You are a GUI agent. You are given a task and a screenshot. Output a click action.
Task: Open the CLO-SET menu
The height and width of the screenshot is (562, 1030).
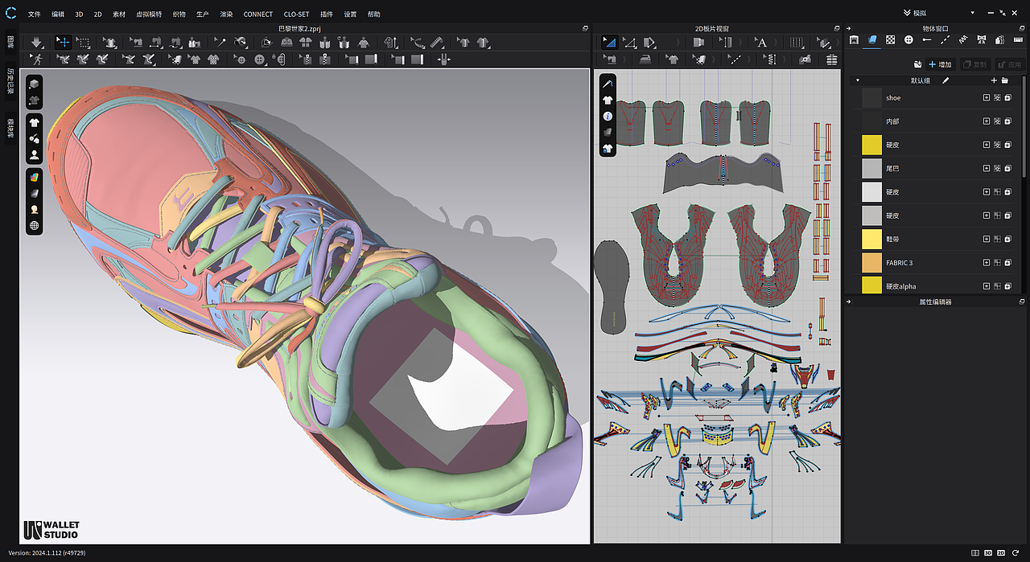296,14
